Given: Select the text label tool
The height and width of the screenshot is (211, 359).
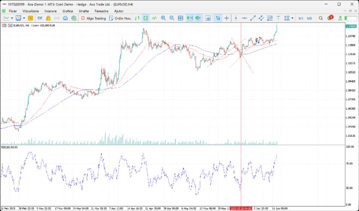Looking at the screenshot, I should click(x=278, y=18).
